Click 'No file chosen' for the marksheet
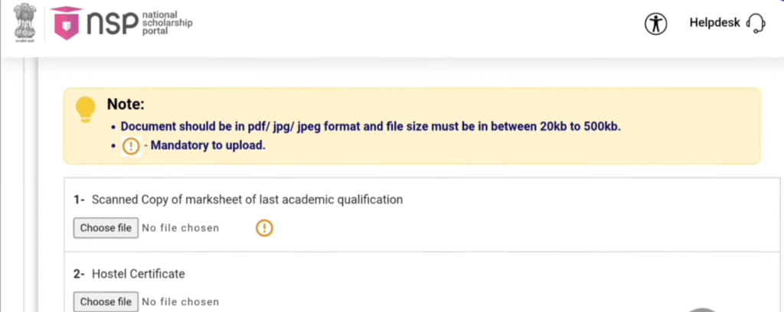The width and height of the screenshot is (784, 312). click(x=180, y=228)
